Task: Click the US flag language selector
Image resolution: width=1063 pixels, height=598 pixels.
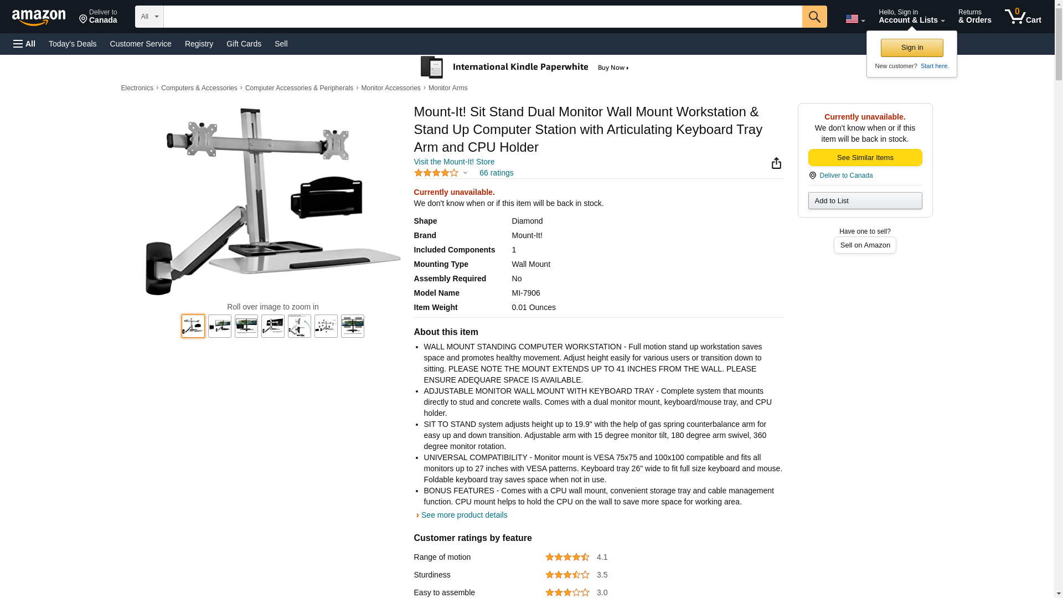Action: point(855,19)
